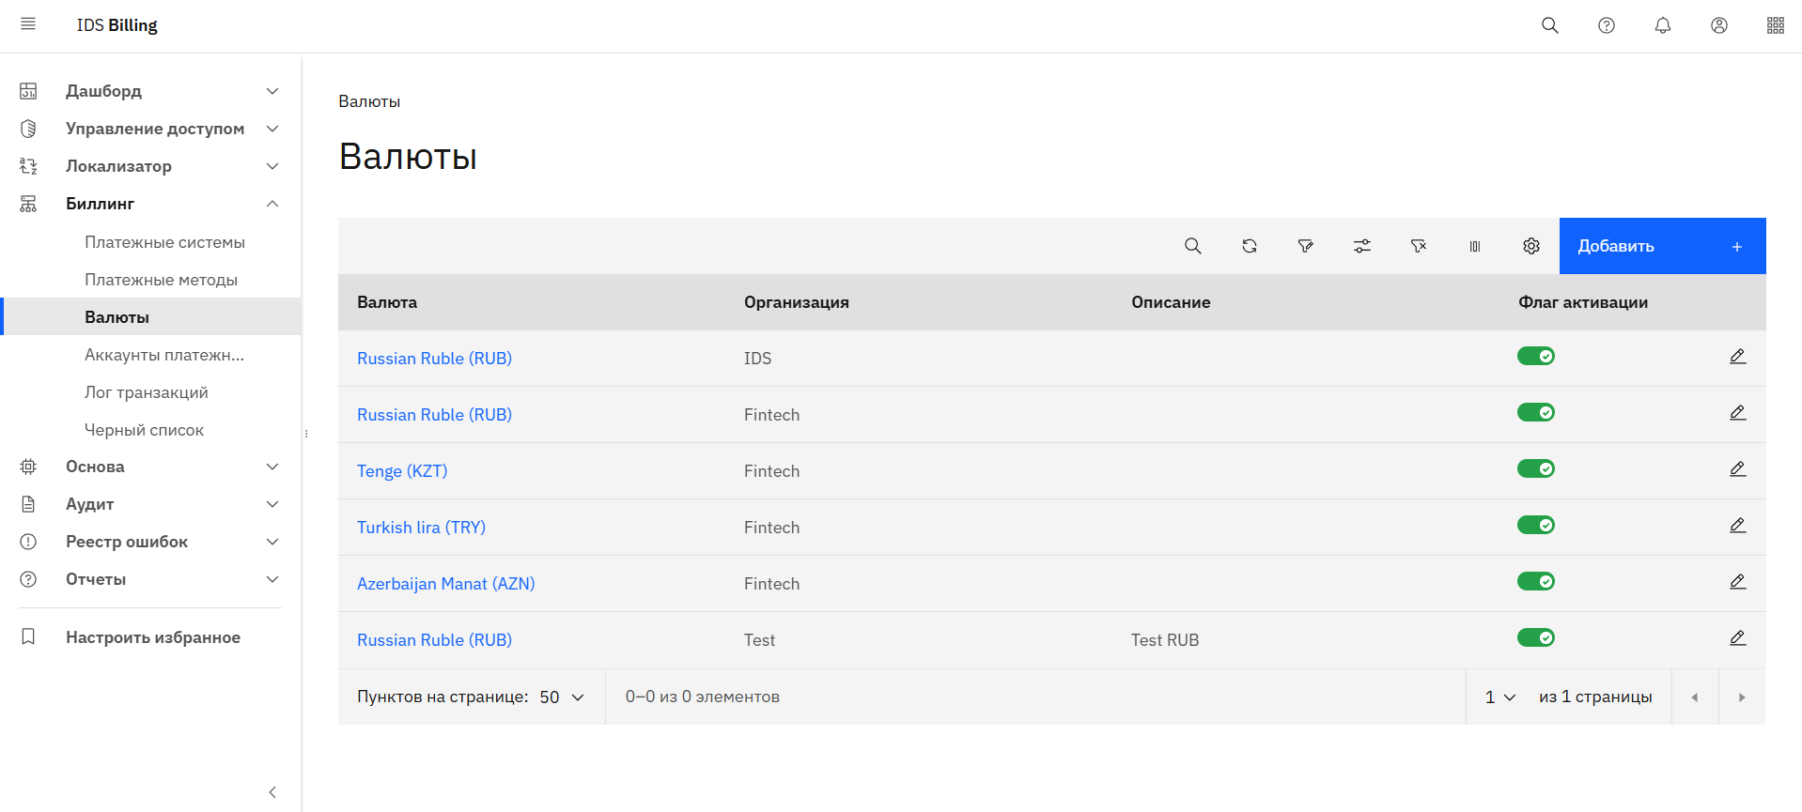The image size is (1802, 812).
Task: Open the hamburger menu next to IDS Billing
Action: tap(28, 24)
